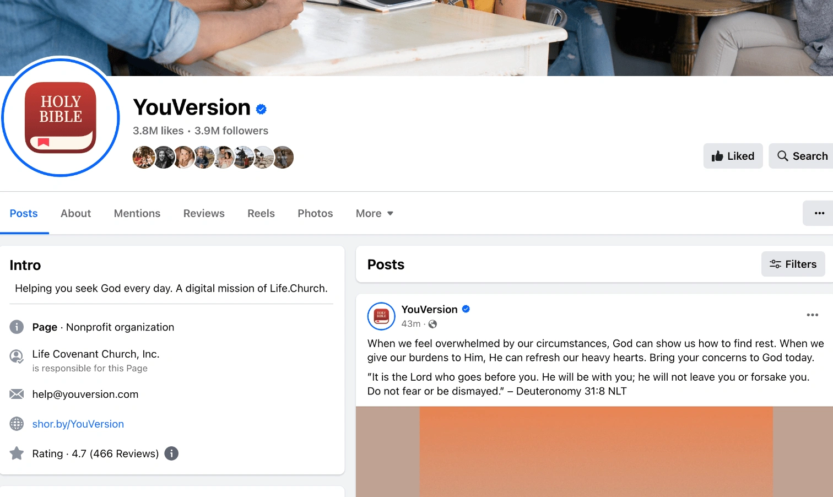Click the post author's small avatar
Image resolution: width=833 pixels, height=497 pixels.
[381, 316]
